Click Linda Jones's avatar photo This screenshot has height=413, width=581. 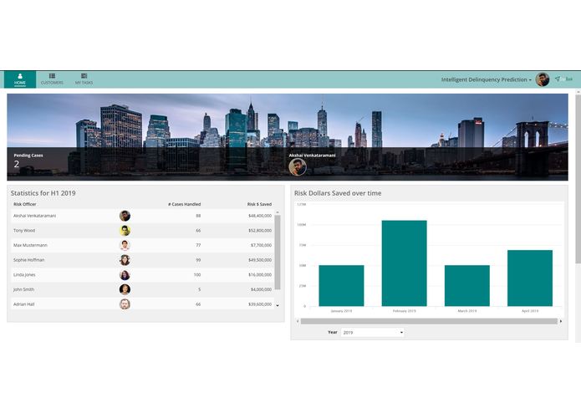pos(125,275)
